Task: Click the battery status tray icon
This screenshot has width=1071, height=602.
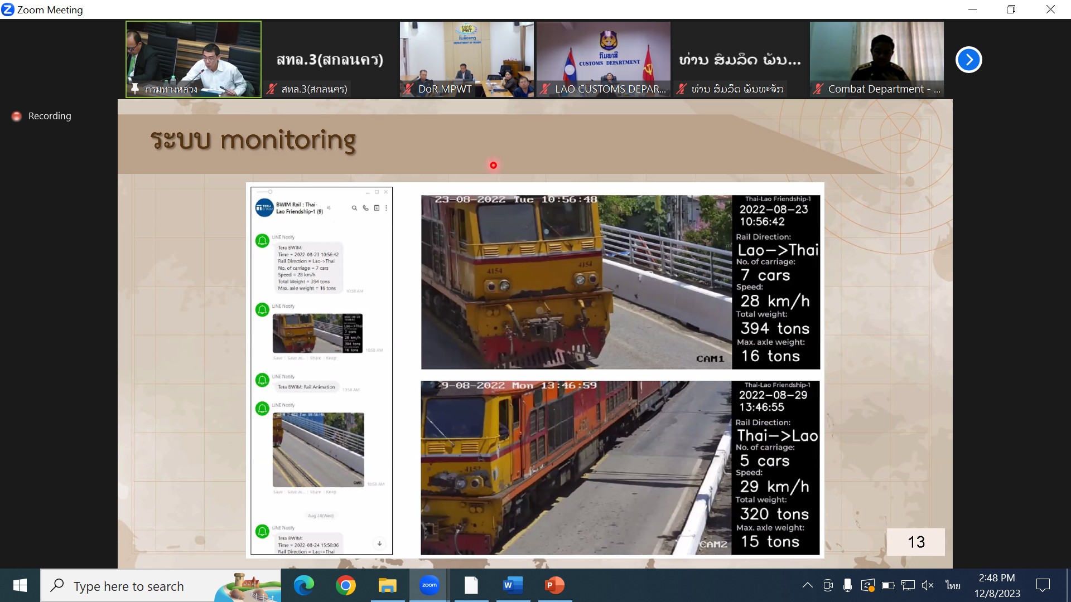Action: click(x=888, y=585)
